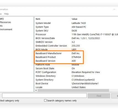Viewport: 118px width, 110px height.
Task: Select the BaseBoard Product row
Action: (x=76, y=57)
